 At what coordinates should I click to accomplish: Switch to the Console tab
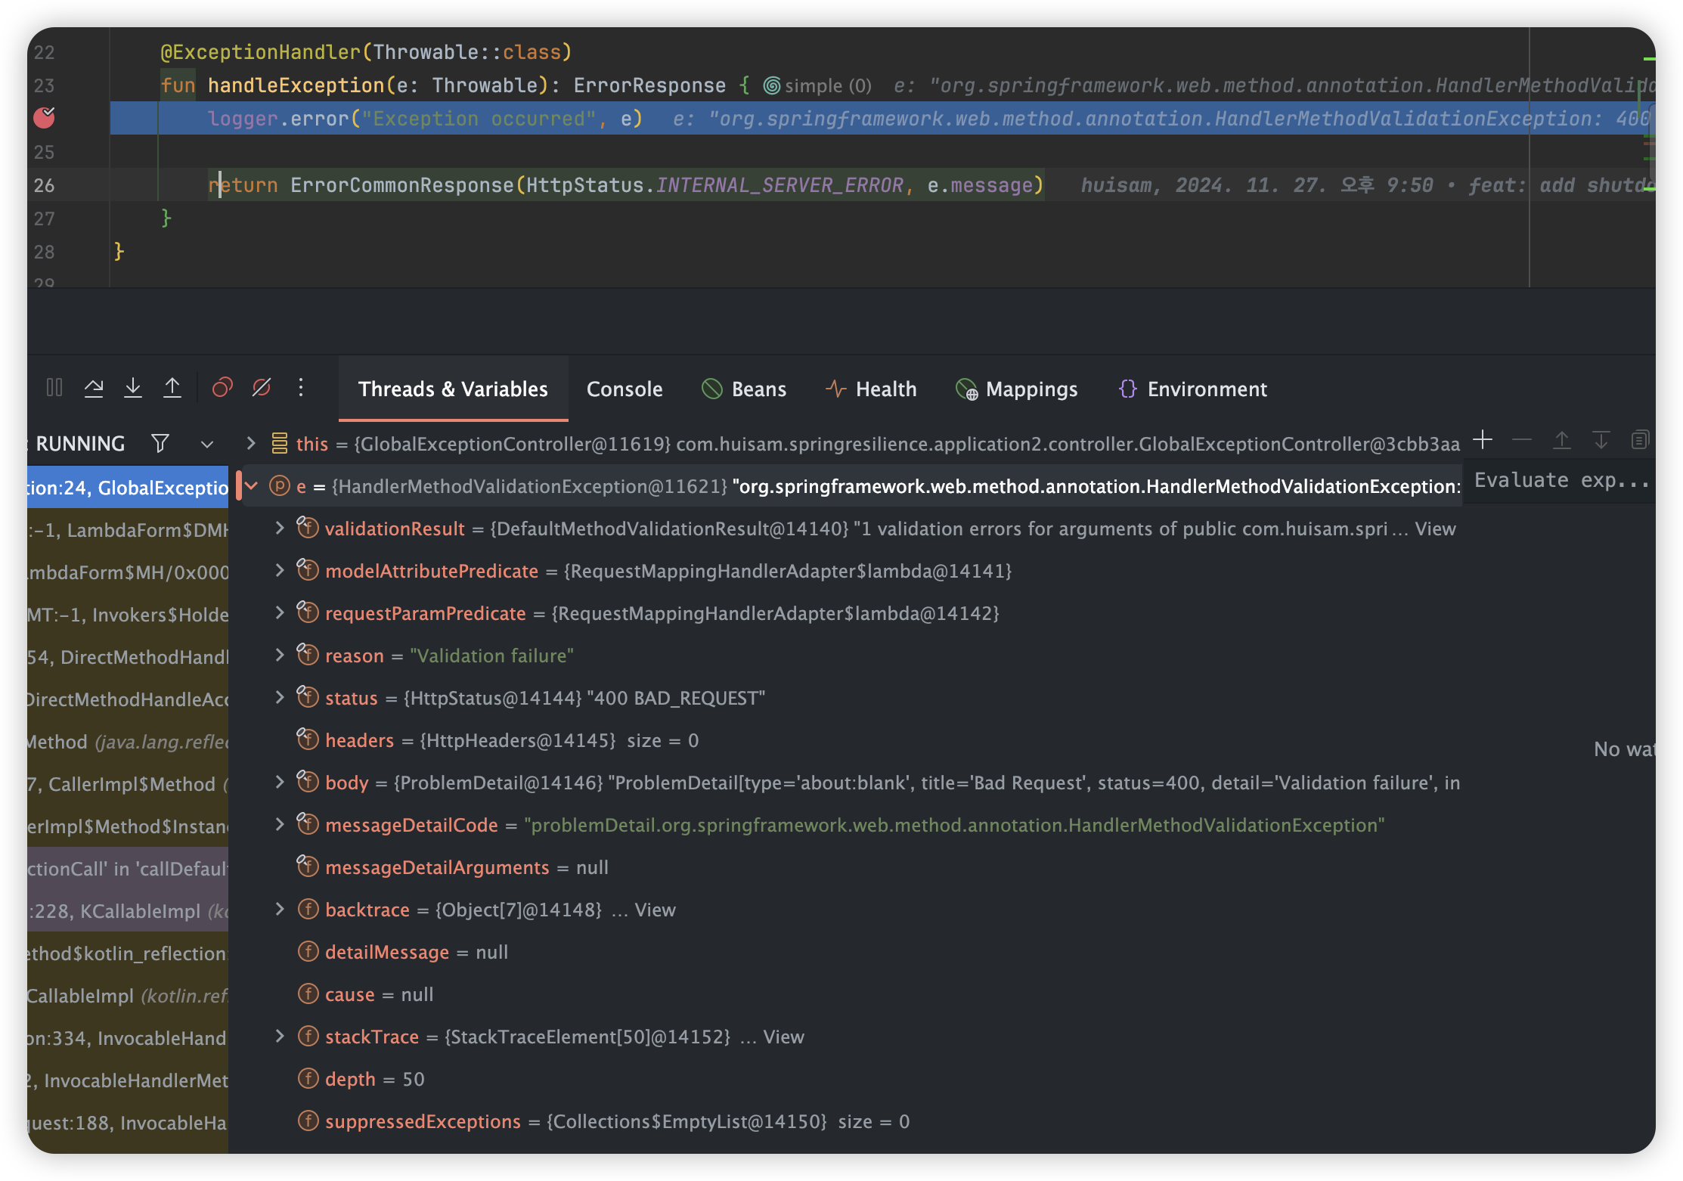click(x=625, y=389)
